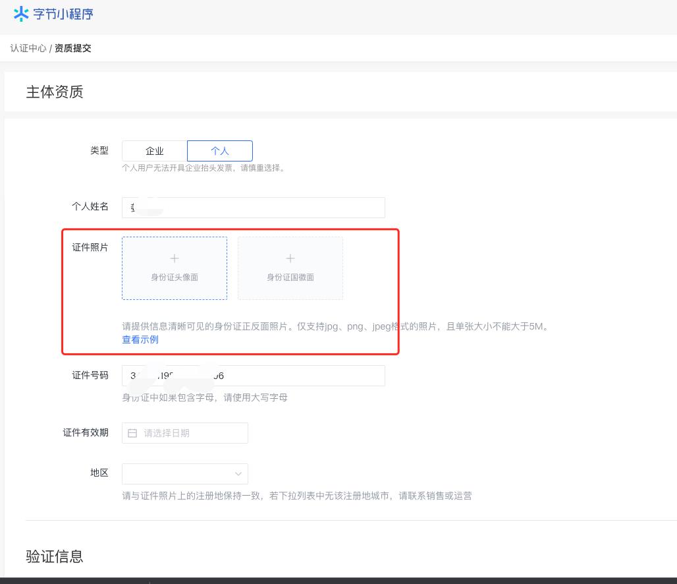
Task: Click the 证件有效期 field label
Action: pos(86,432)
